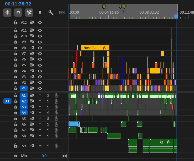The height and width of the screenshot is (161, 194).
Task: Hide the V12 track output
Action: click(x=40, y=23)
